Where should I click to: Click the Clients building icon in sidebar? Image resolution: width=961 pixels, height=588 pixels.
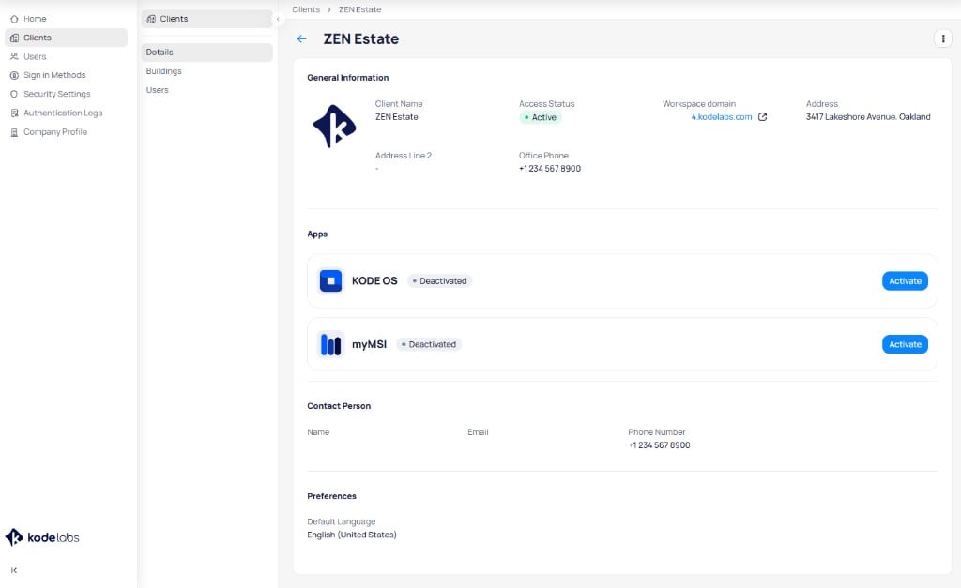[x=14, y=38]
